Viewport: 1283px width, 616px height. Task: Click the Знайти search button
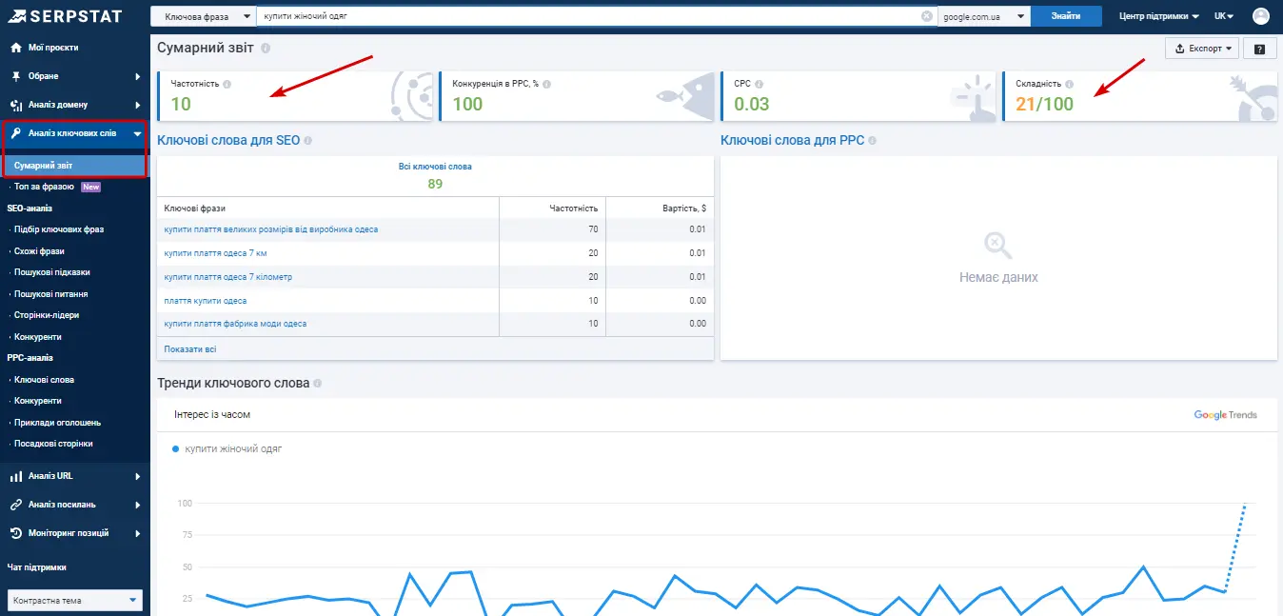[1066, 16]
